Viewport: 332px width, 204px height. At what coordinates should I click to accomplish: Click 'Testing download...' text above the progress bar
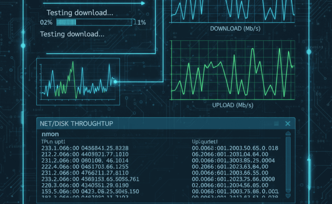(80, 13)
